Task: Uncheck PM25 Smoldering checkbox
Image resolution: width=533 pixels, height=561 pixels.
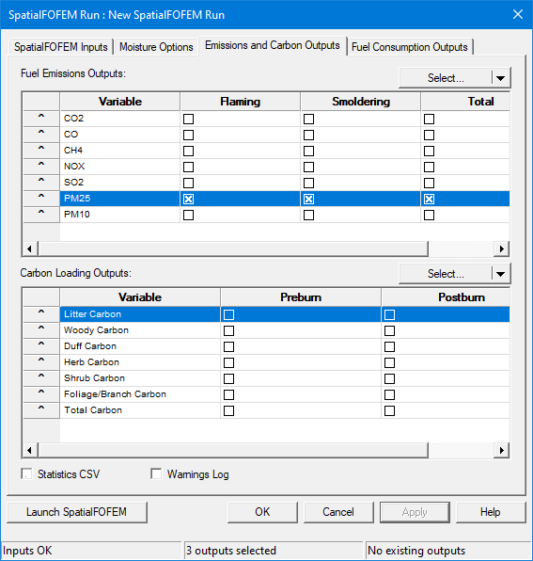Action: [x=308, y=199]
